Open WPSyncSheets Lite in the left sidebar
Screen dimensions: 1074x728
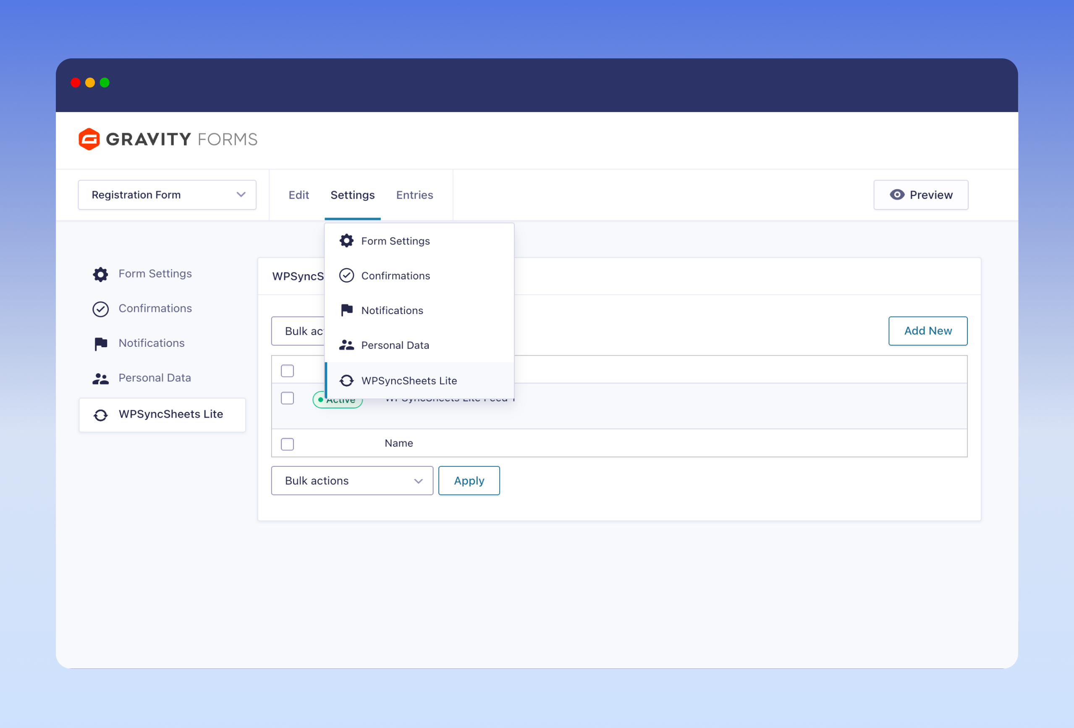point(162,415)
